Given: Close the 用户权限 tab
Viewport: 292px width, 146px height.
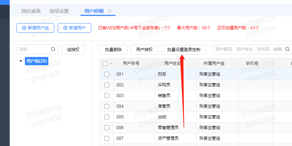Looking at the screenshot, I should [110, 11].
